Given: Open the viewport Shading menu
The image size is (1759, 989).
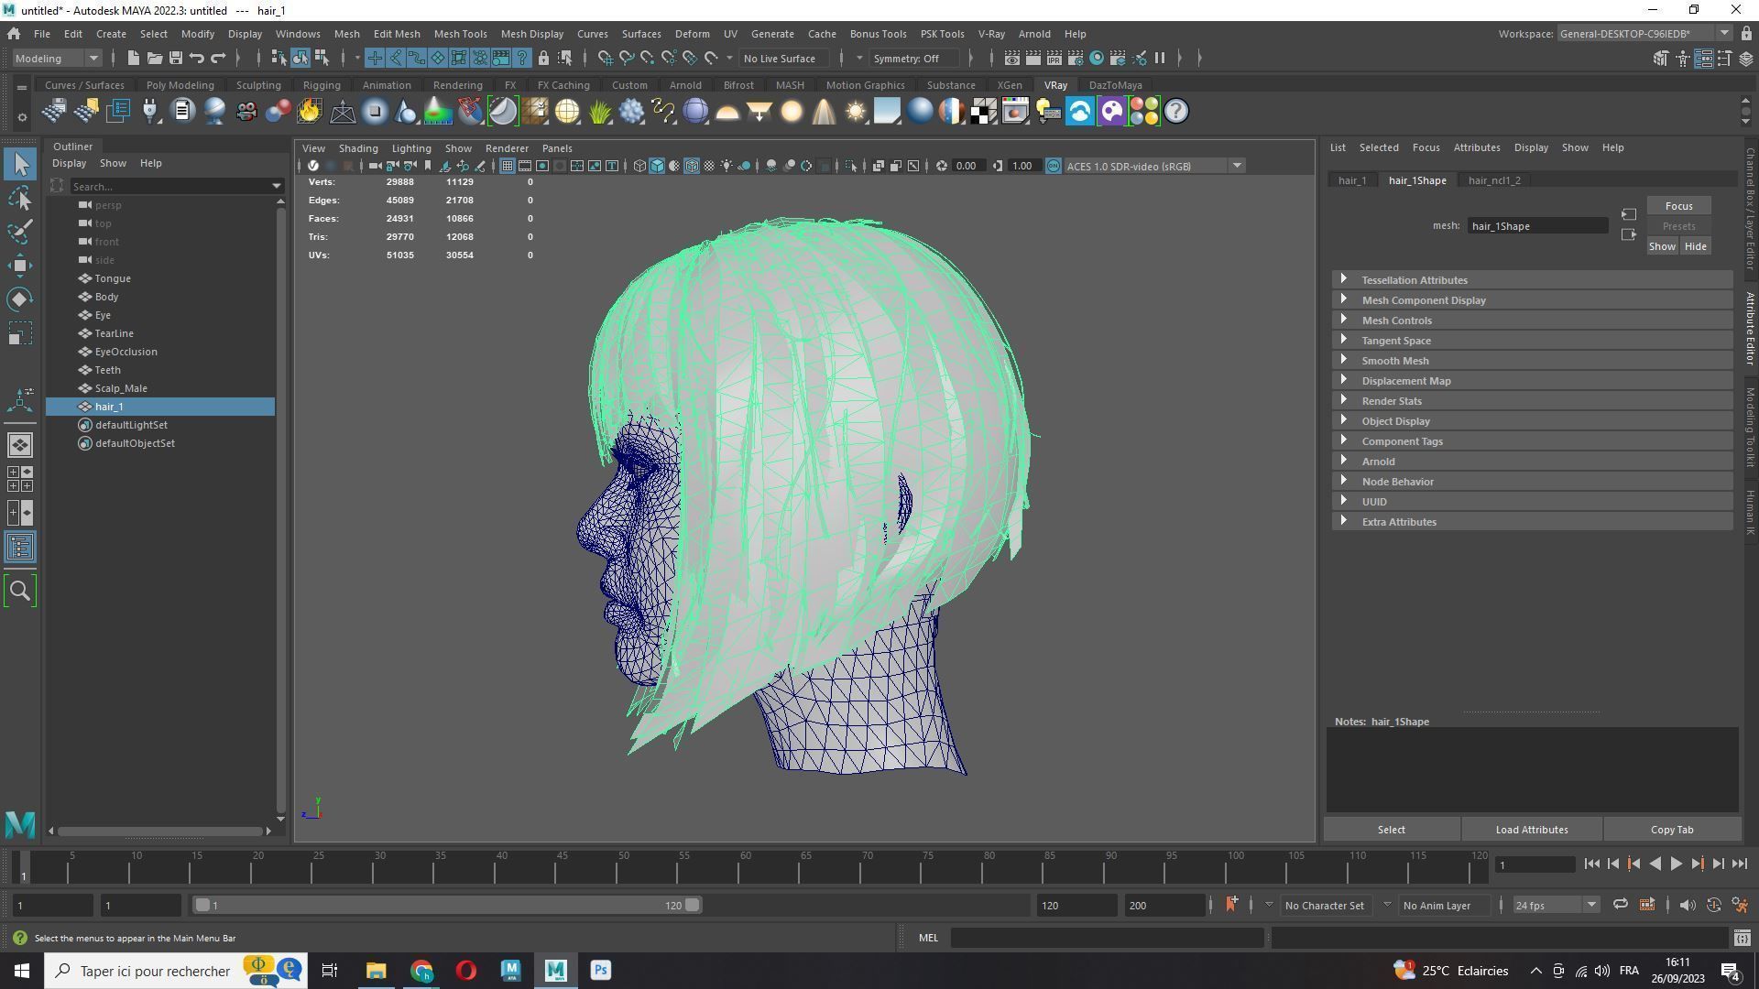Looking at the screenshot, I should click(x=358, y=148).
